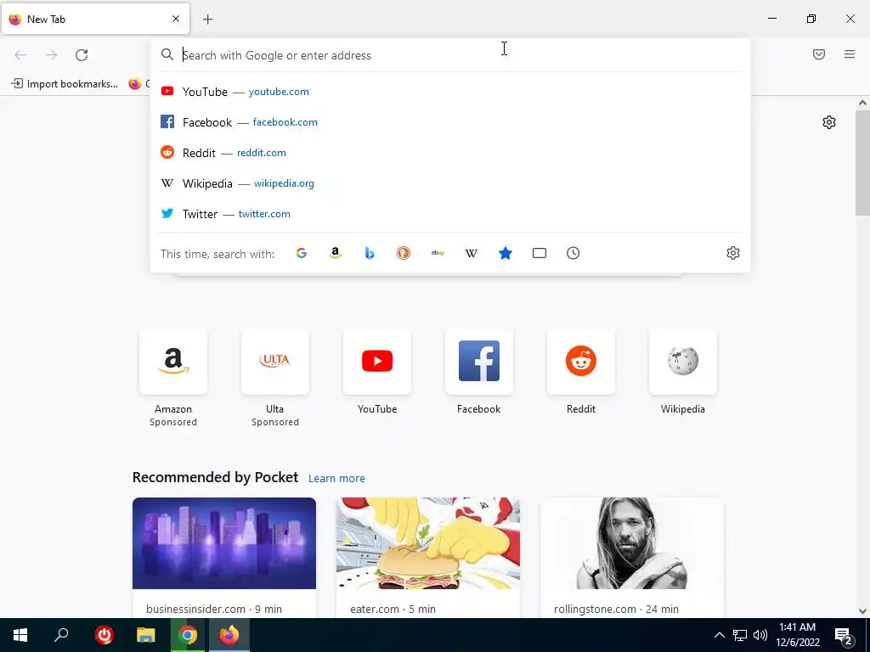Image resolution: width=870 pixels, height=652 pixels.
Task: Select the YouTube suggestion in the dropdown
Action: (x=450, y=92)
